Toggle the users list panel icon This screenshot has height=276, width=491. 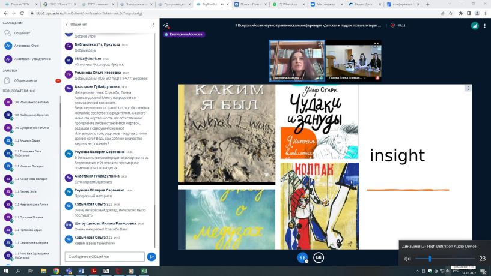pyautogui.click(x=166, y=25)
